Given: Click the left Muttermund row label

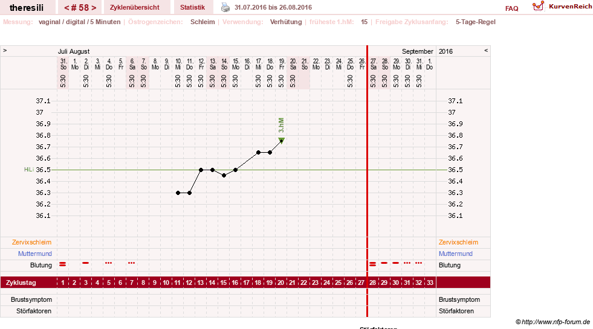Looking at the screenshot, I should pos(35,254).
